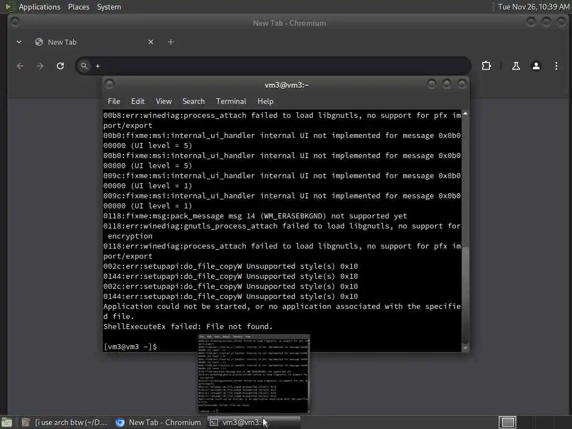The image size is (572, 429).
Task: Maximize the vm3@vm3 terminal window
Action: tap(446, 84)
